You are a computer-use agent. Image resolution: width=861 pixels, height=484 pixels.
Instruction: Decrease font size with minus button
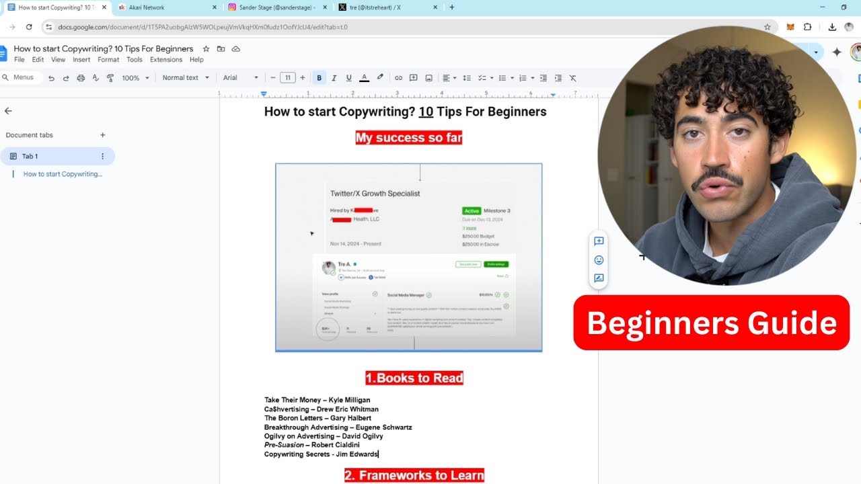coord(273,78)
